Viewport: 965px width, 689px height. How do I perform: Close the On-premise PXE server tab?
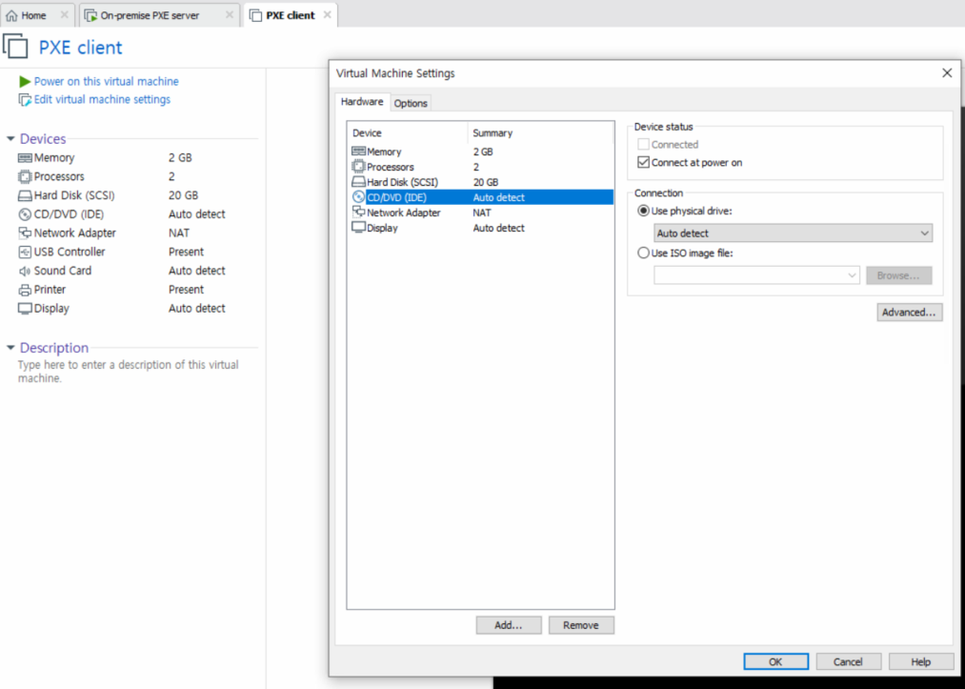click(x=230, y=15)
